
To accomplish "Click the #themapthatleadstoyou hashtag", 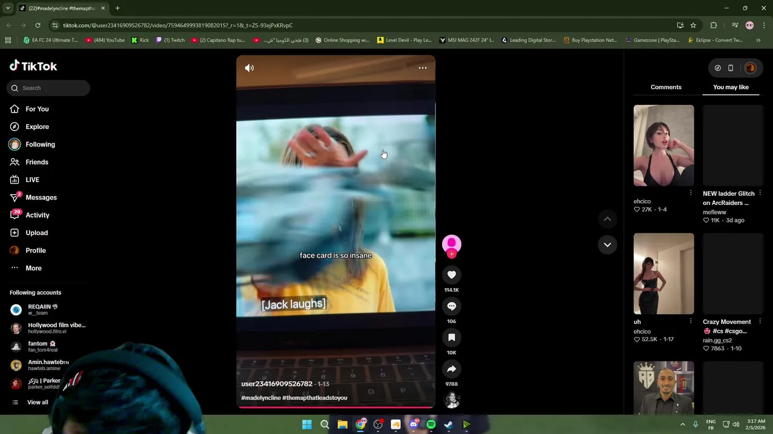I will click(x=315, y=398).
